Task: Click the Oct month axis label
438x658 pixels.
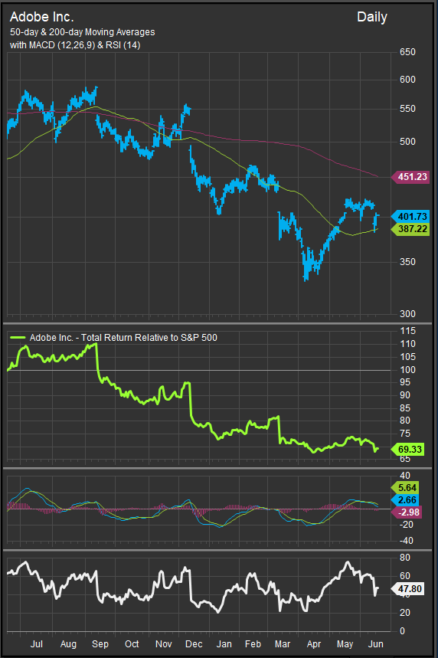Action: coord(132,643)
